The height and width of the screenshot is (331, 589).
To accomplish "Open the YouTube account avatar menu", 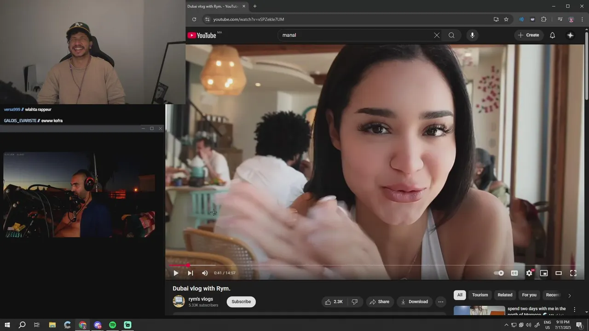I will tap(570, 35).
